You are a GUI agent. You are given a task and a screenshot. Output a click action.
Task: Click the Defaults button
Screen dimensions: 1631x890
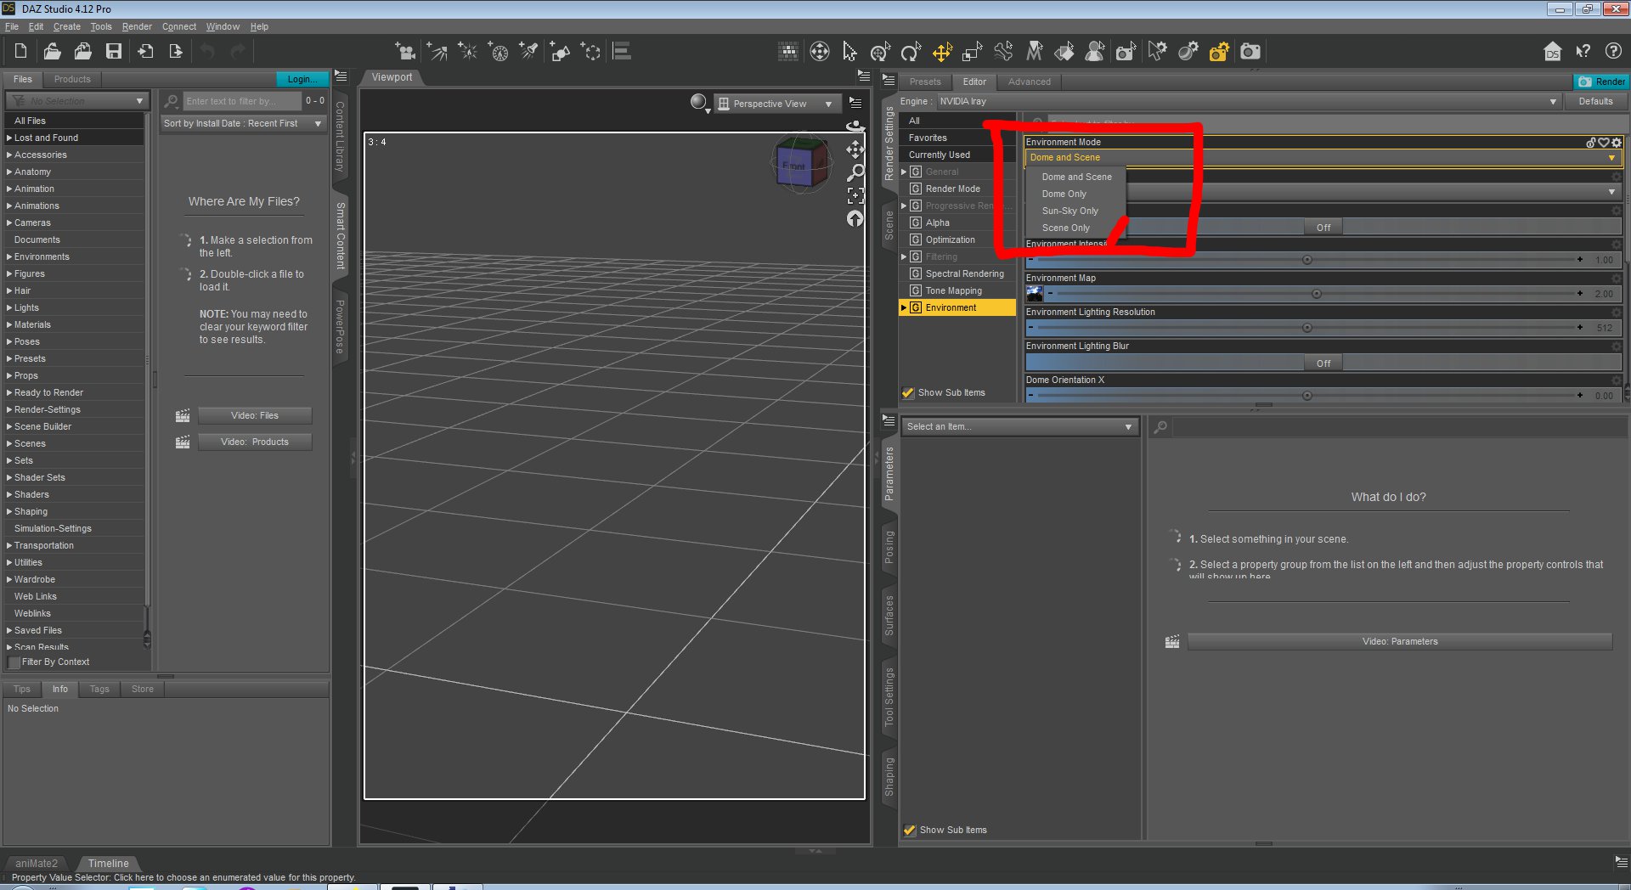pyautogui.click(x=1595, y=102)
